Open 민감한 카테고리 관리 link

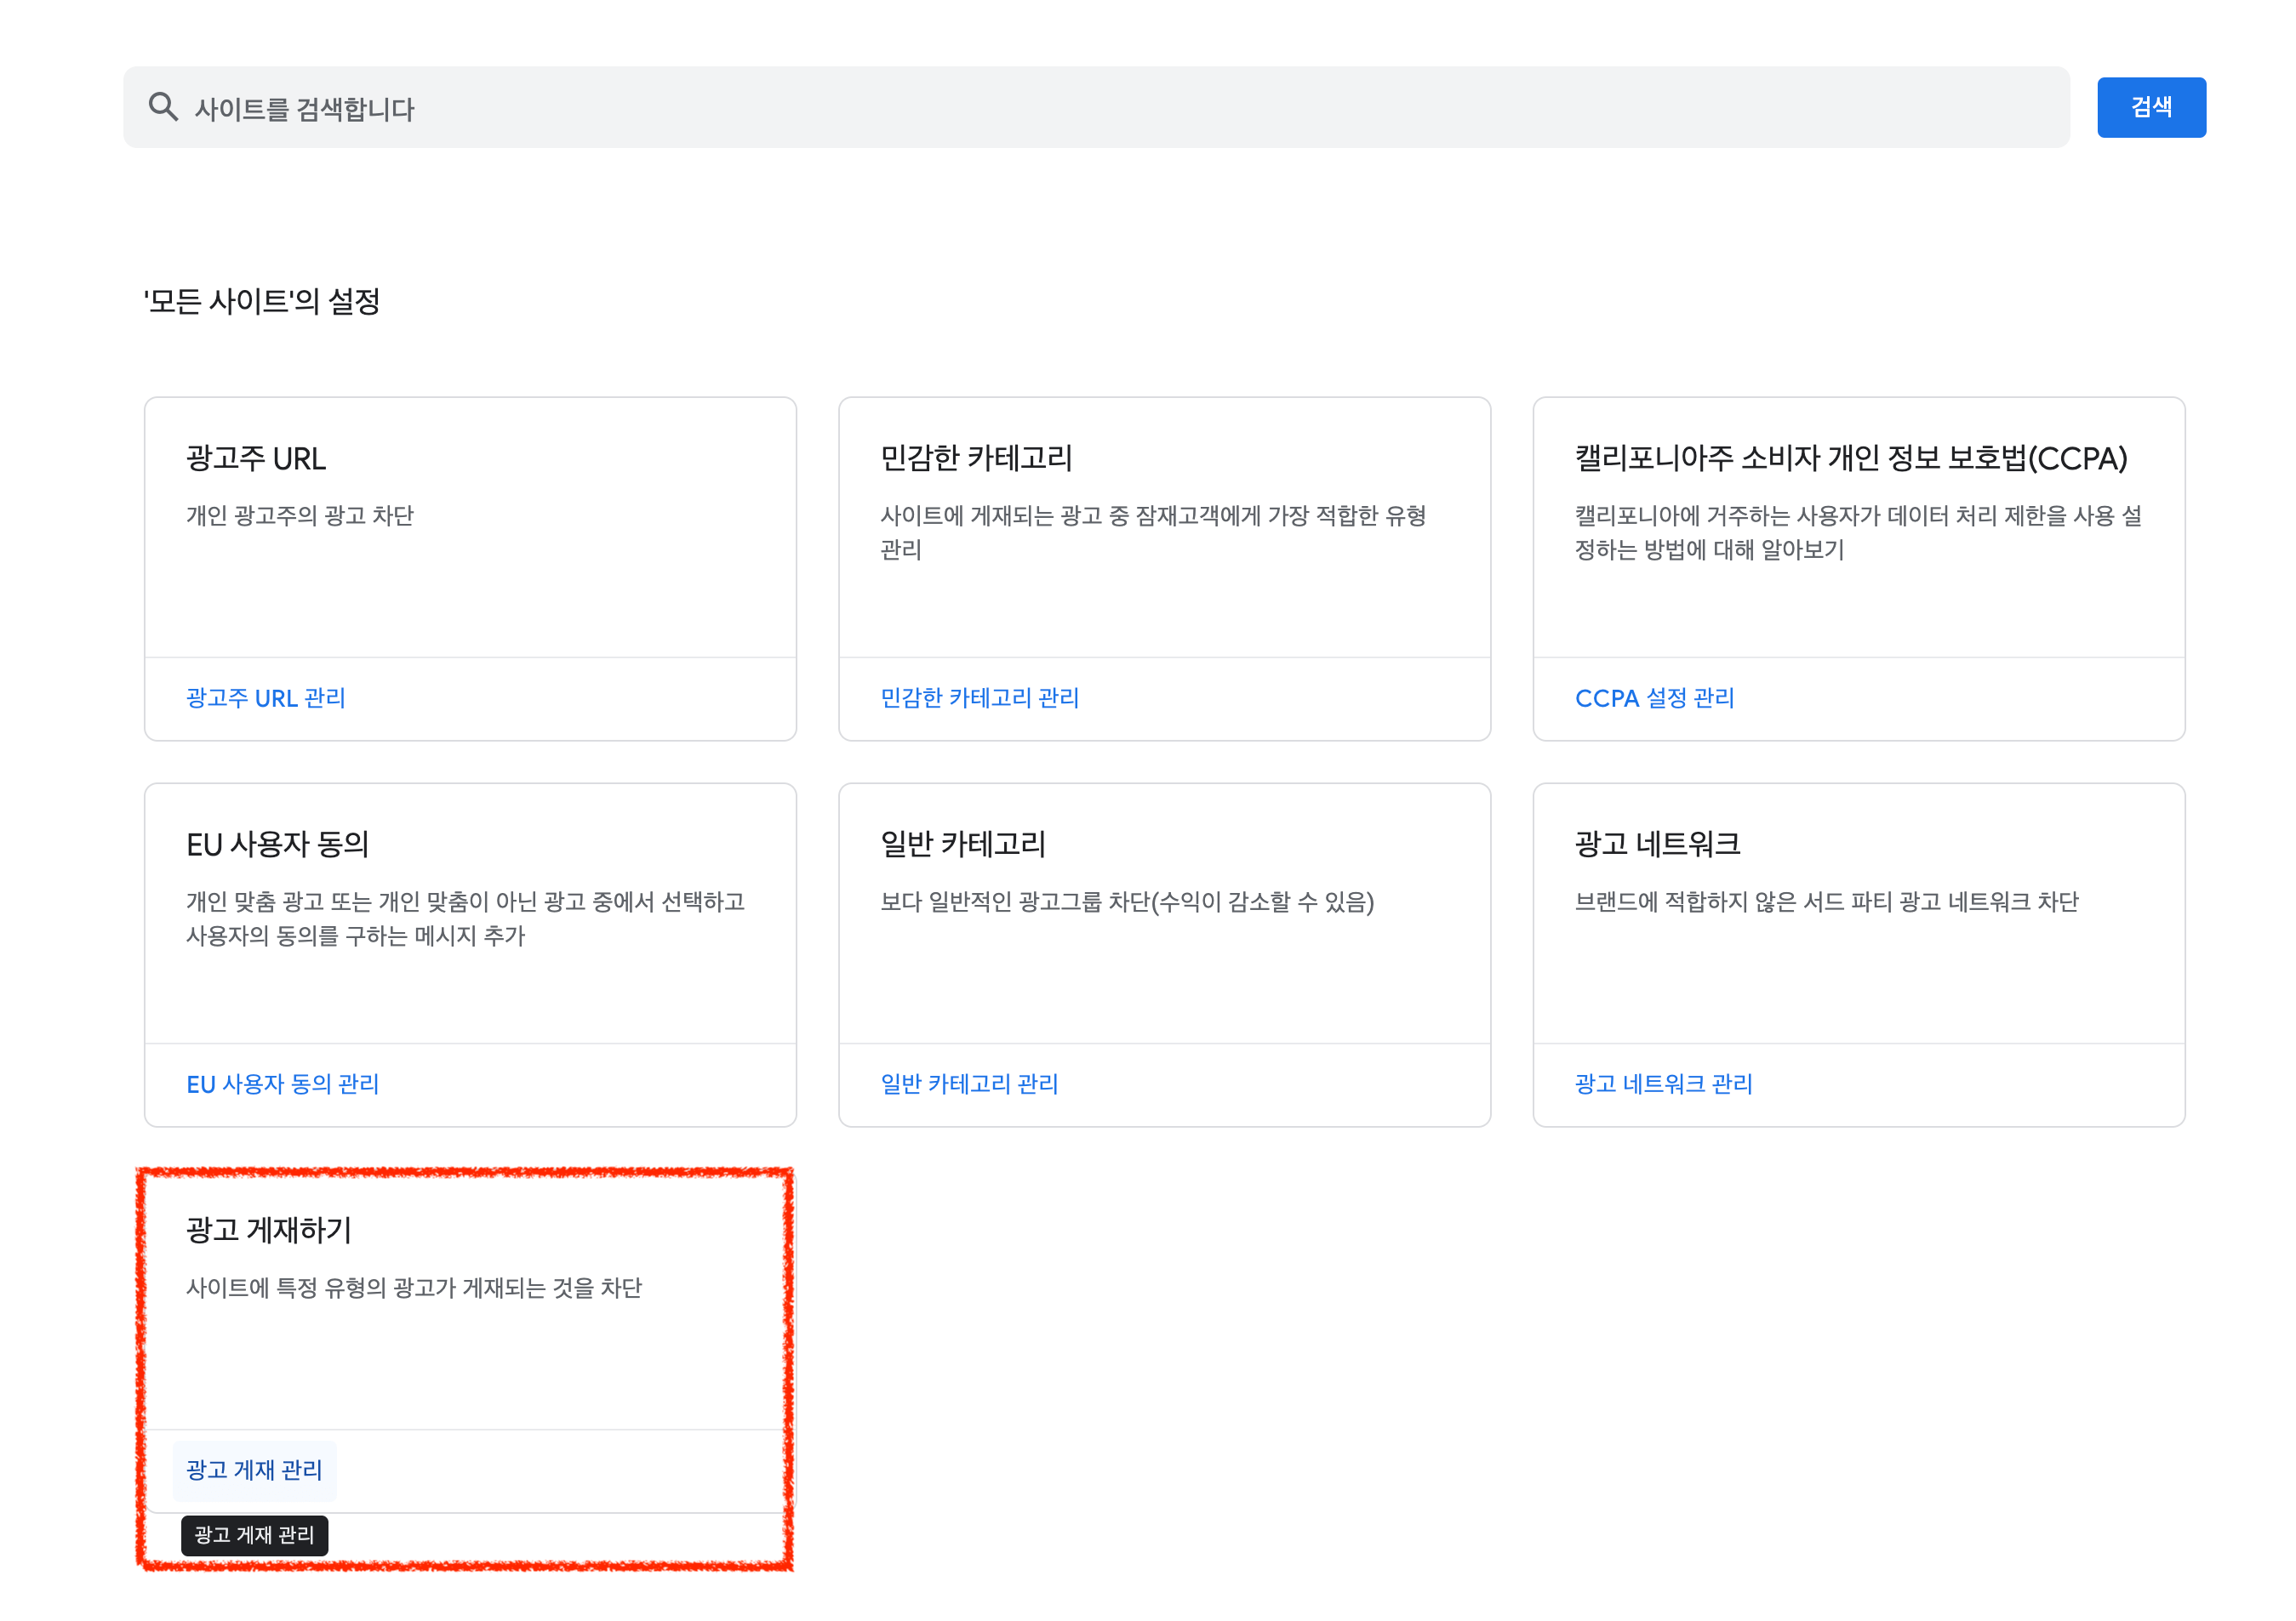980,697
